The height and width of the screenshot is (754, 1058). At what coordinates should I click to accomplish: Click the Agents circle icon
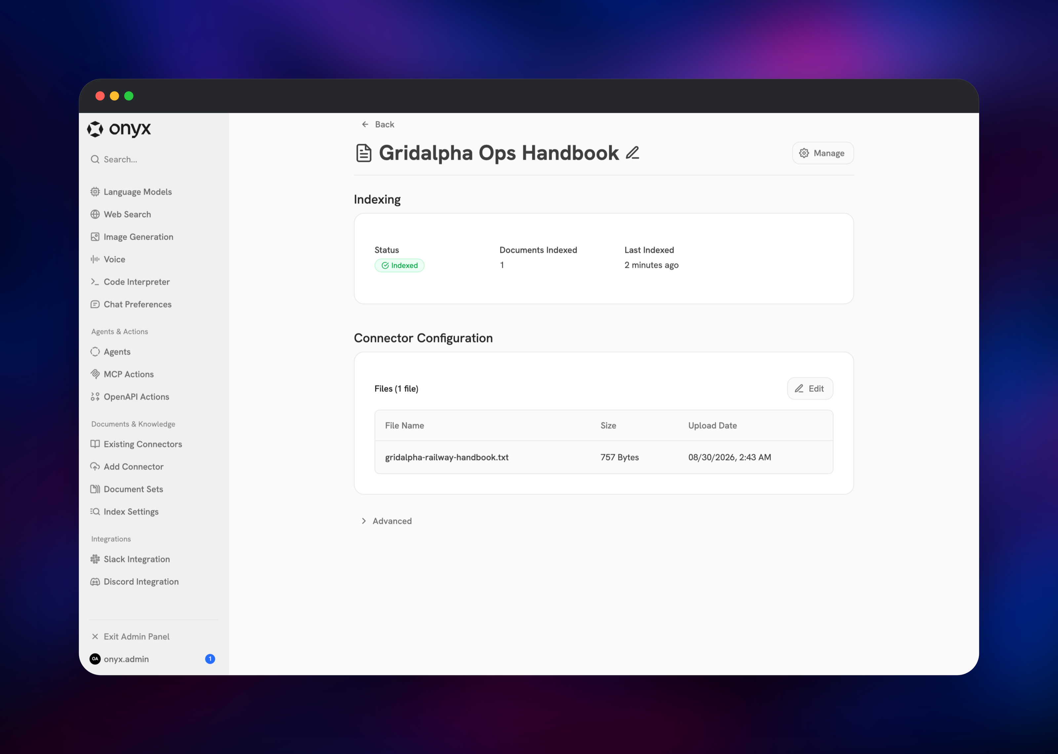click(x=95, y=352)
